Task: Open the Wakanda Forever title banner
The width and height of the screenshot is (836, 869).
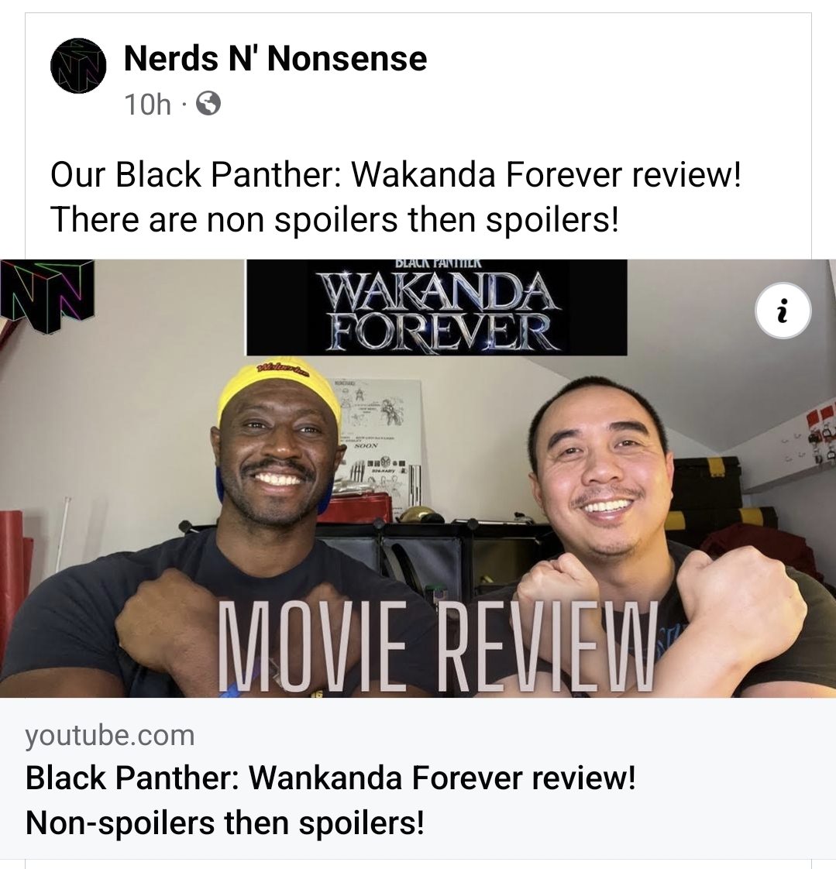Action: [437, 307]
